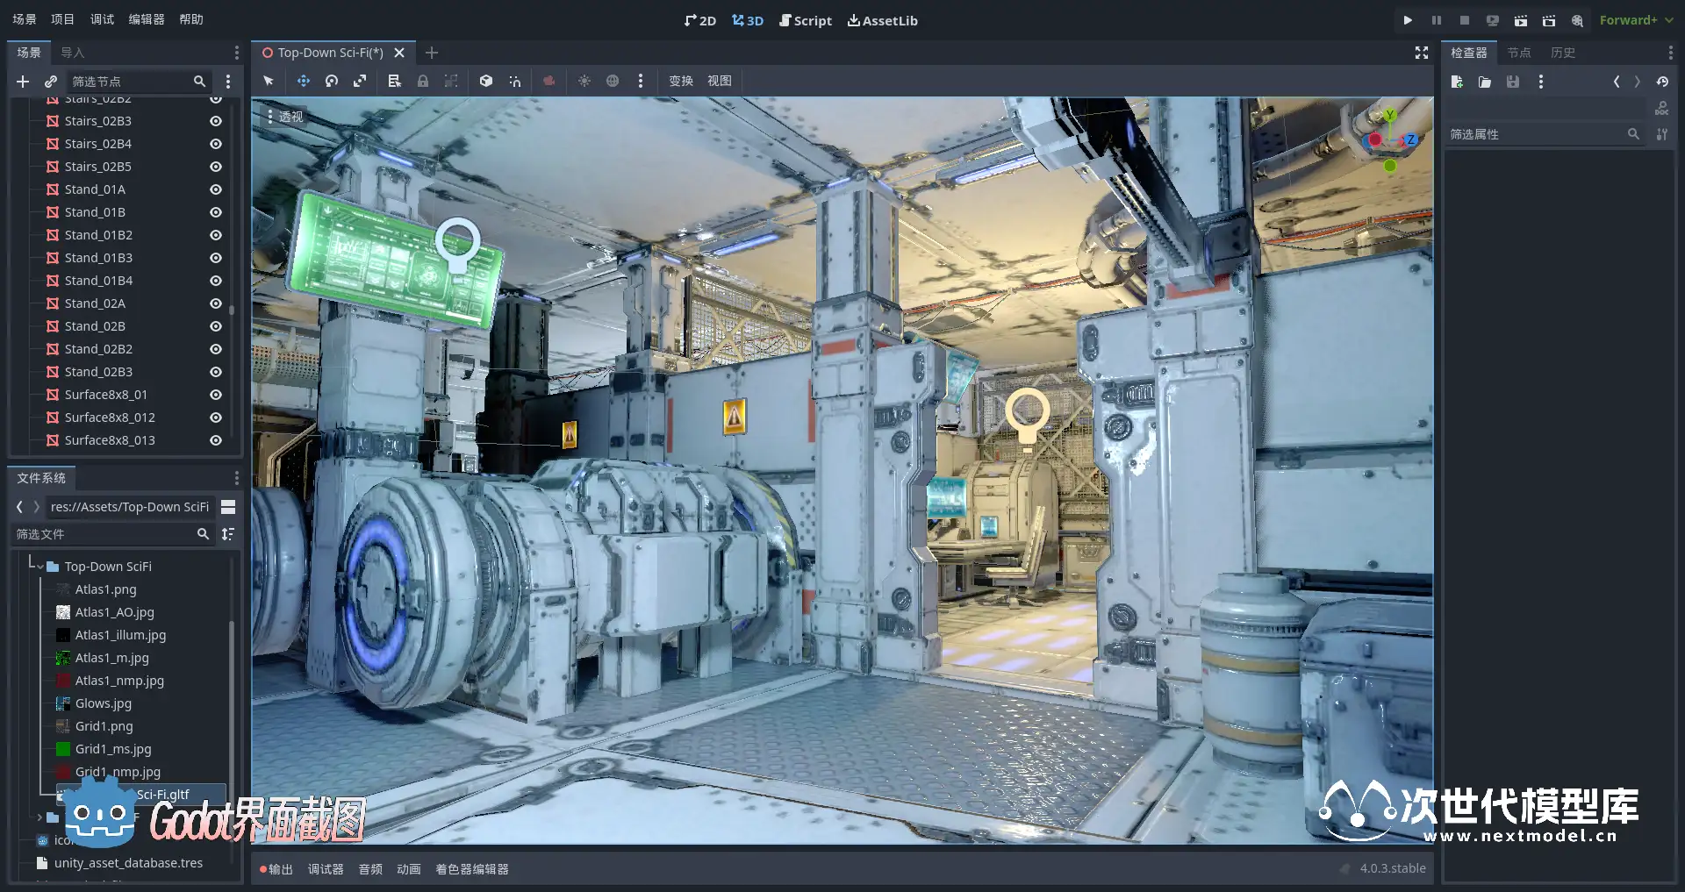Click the environment preview globe icon
The image size is (1685, 892).
click(x=613, y=81)
